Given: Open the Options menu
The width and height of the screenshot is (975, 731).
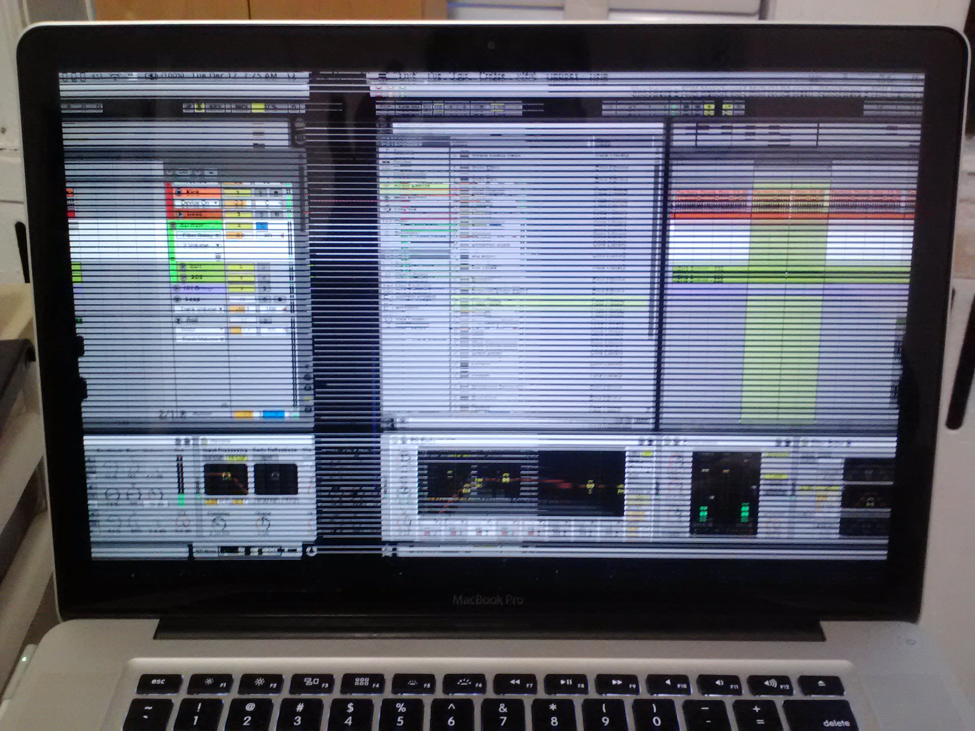Looking at the screenshot, I should click(563, 77).
